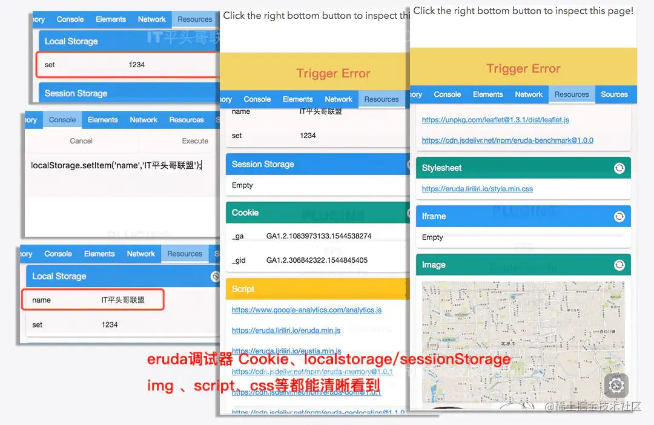This screenshot has width=654, height=425.
Task: Select Resources tab in the panel showing Cookie
Action: coord(381,99)
